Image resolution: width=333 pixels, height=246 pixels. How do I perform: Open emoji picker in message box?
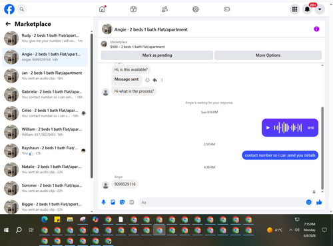(308, 202)
